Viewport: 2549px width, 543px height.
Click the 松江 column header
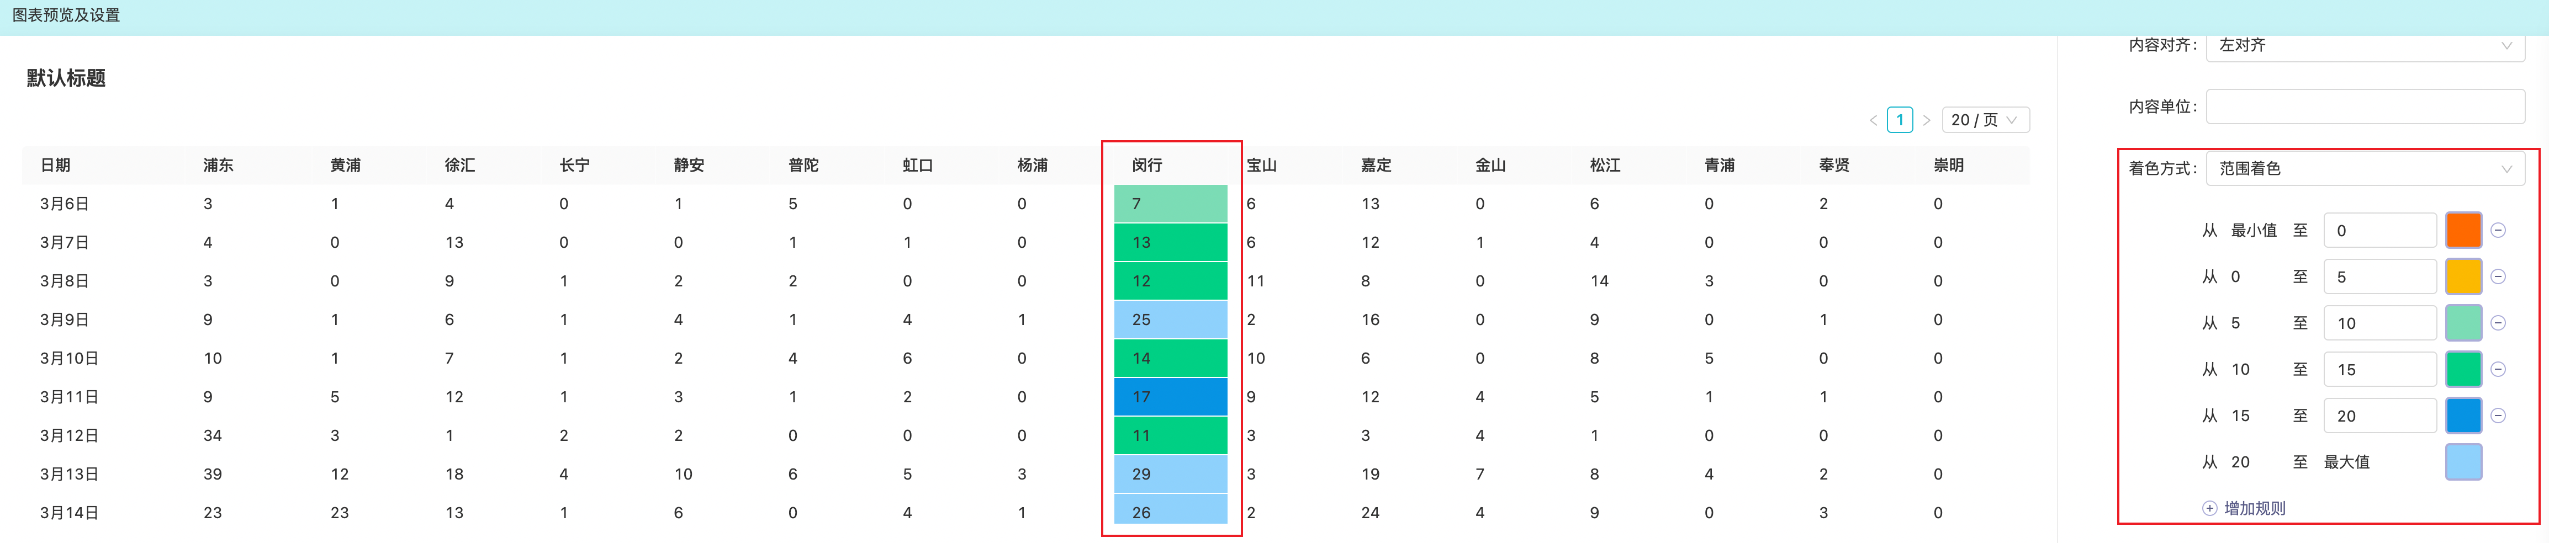click(x=1605, y=165)
